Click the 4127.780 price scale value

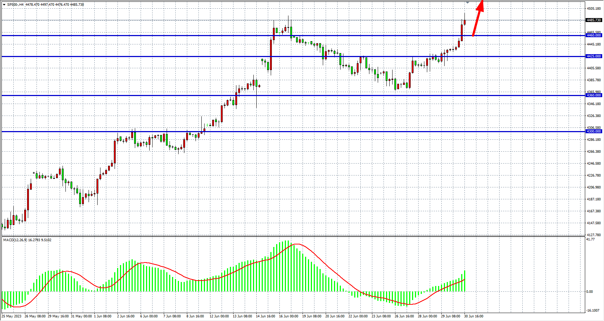(x=594, y=235)
